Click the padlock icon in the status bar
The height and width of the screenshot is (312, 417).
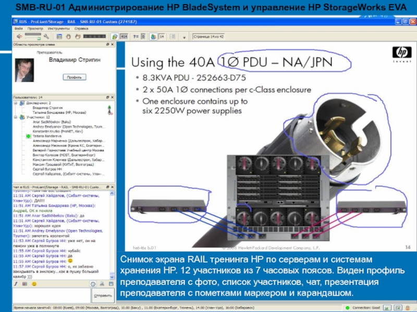(408, 308)
